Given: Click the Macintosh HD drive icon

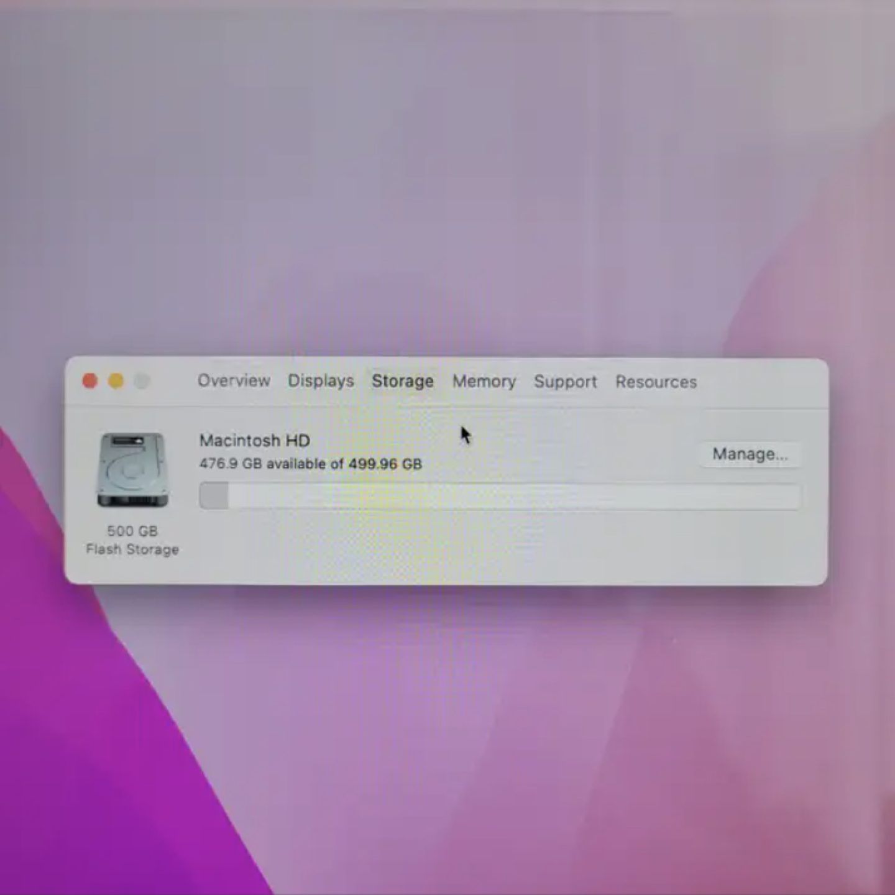Looking at the screenshot, I should pyautogui.click(x=132, y=470).
